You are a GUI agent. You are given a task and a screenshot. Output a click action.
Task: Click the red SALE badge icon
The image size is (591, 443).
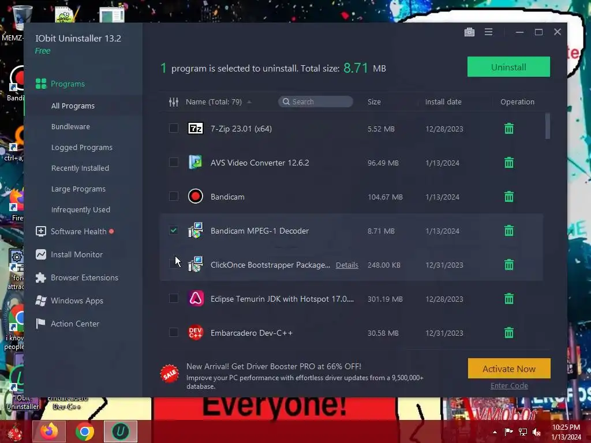coord(170,374)
